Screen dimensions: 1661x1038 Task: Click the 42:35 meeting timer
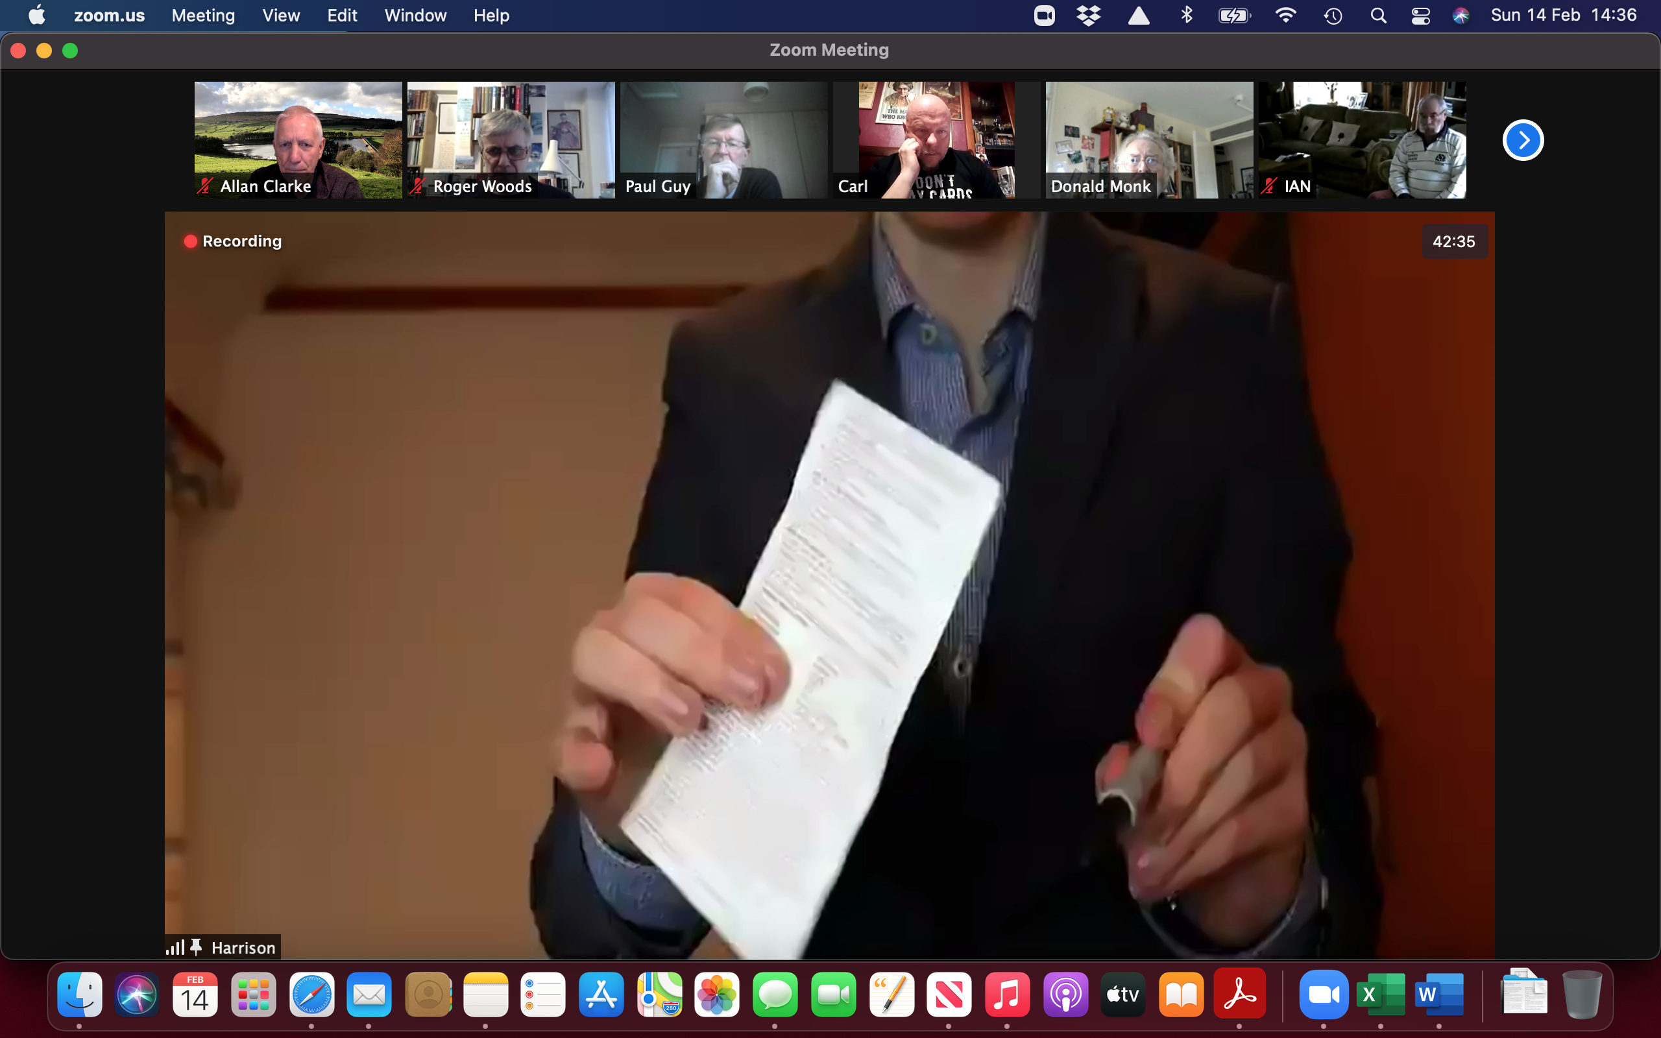1454,241
